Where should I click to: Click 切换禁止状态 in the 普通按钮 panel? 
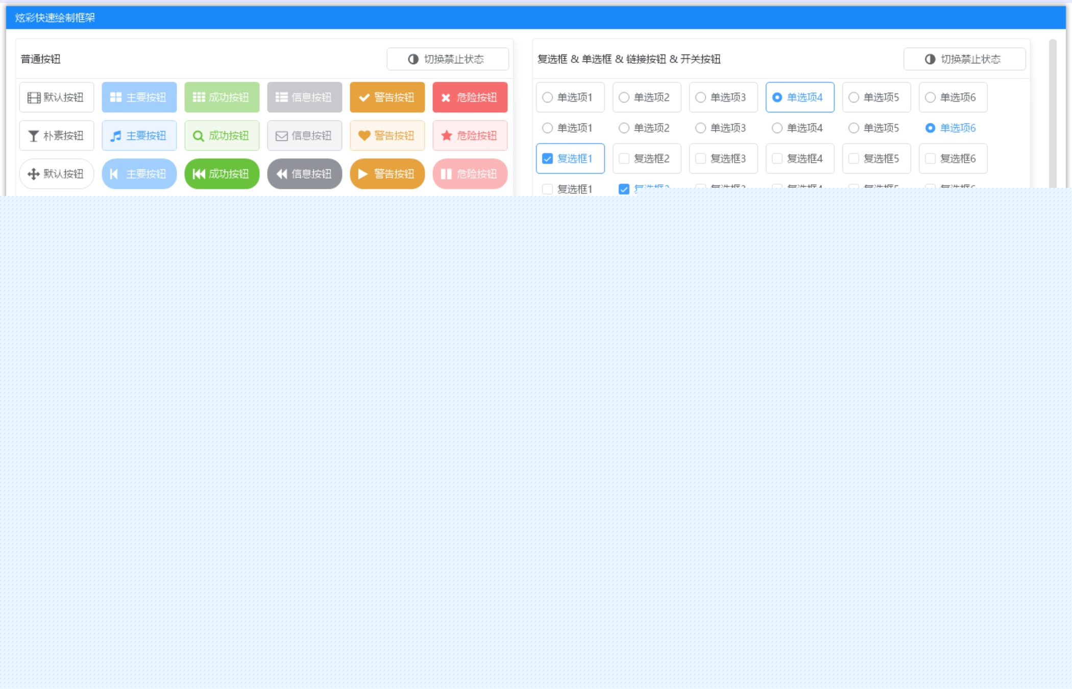click(x=447, y=59)
